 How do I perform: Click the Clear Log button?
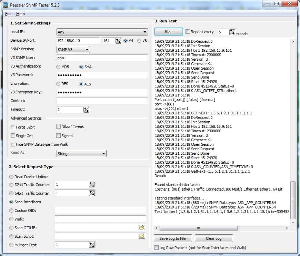(x=214, y=238)
